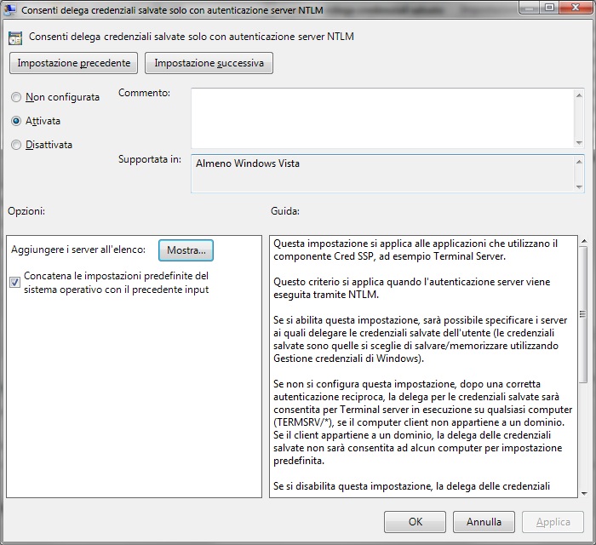Toggle the Concatena le impostazioni predefinite checkbox

click(14, 283)
